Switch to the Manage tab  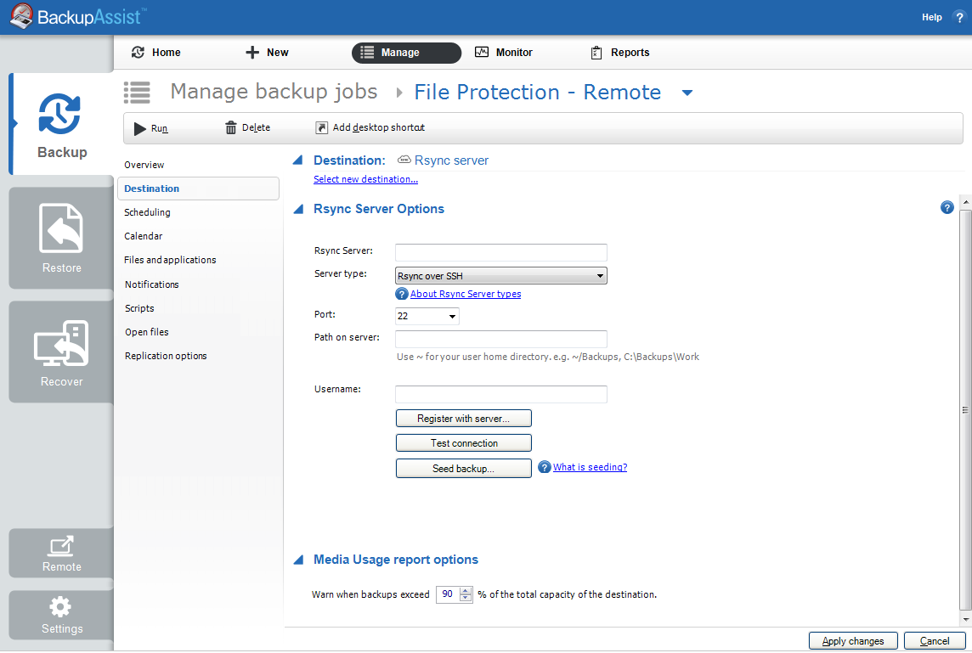[406, 53]
